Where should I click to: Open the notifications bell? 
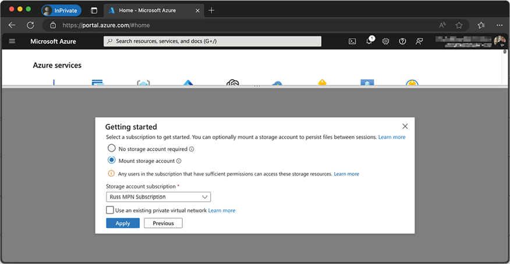pyautogui.click(x=369, y=41)
